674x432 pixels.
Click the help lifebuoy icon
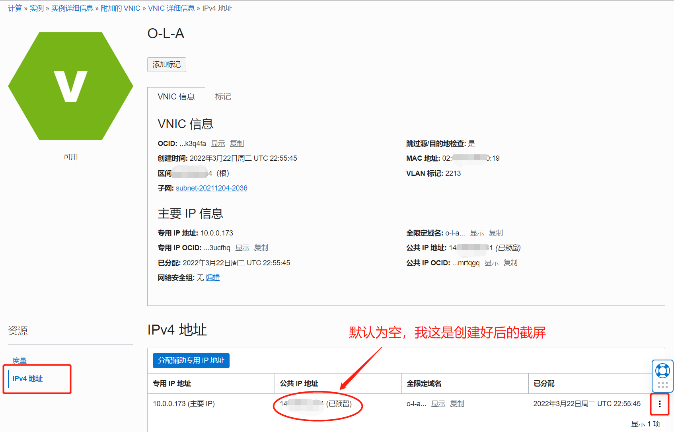click(x=662, y=371)
